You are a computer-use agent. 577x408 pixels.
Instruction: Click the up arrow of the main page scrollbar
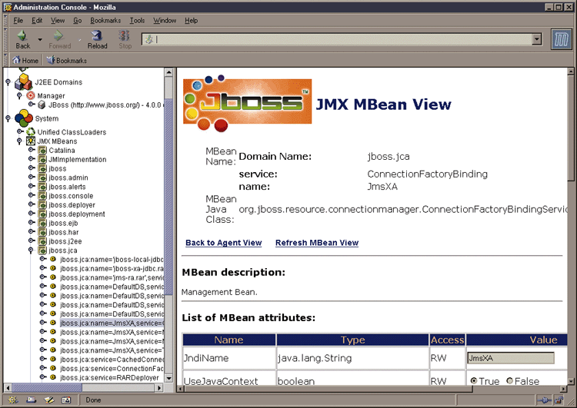coord(570,71)
